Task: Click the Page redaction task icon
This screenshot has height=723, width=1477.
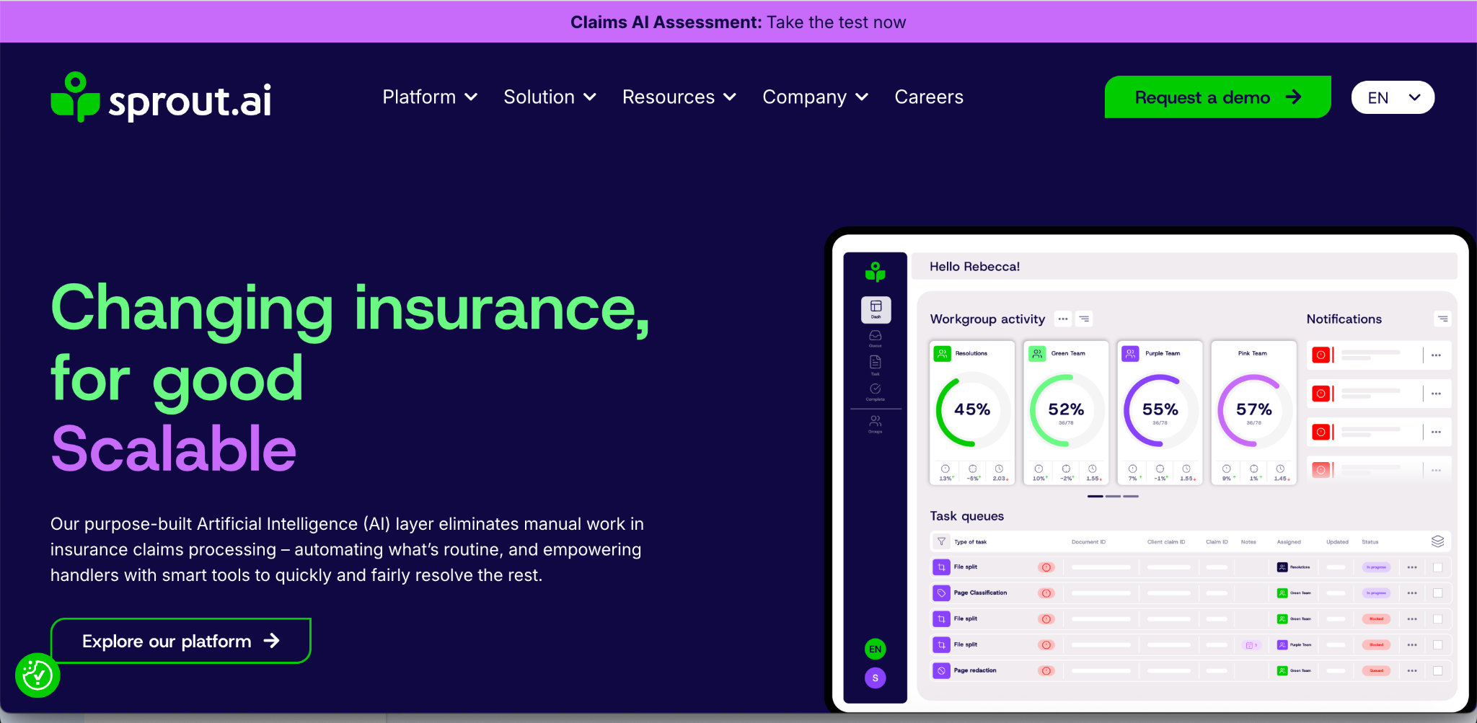Action: (941, 670)
